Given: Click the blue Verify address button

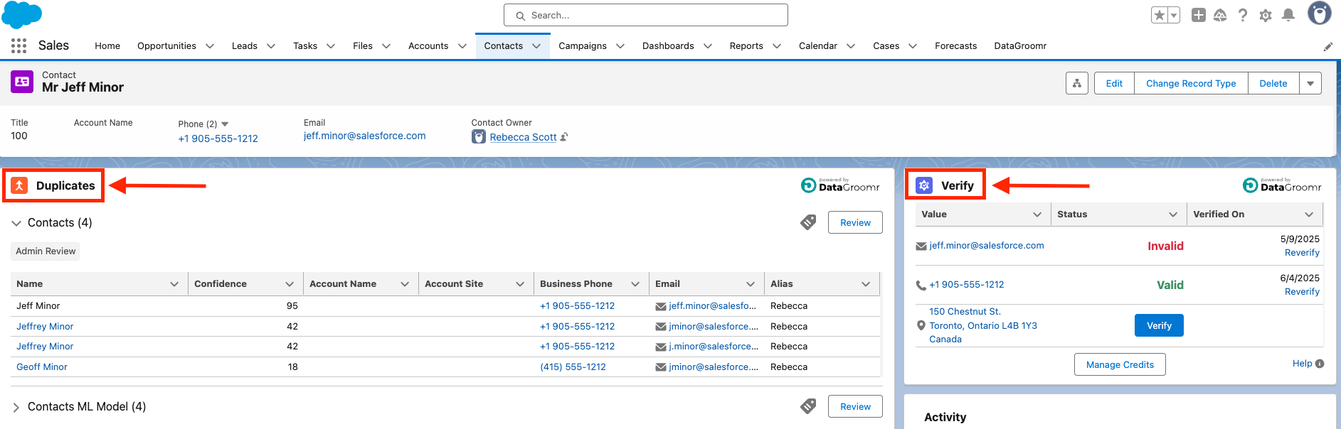Looking at the screenshot, I should 1159,325.
